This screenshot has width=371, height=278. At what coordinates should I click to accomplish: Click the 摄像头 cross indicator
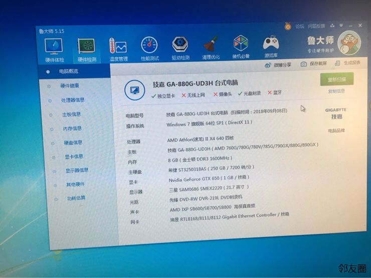point(223,94)
